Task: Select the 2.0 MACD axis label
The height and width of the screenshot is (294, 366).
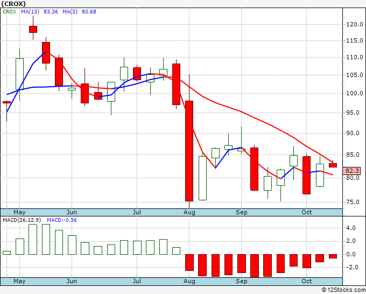Action: click(351, 241)
